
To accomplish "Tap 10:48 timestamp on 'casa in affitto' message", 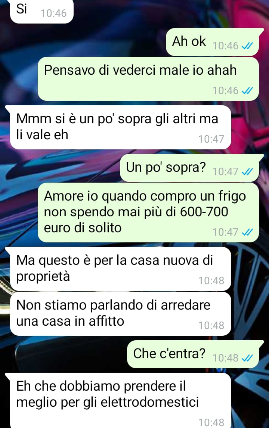I will click(x=211, y=325).
